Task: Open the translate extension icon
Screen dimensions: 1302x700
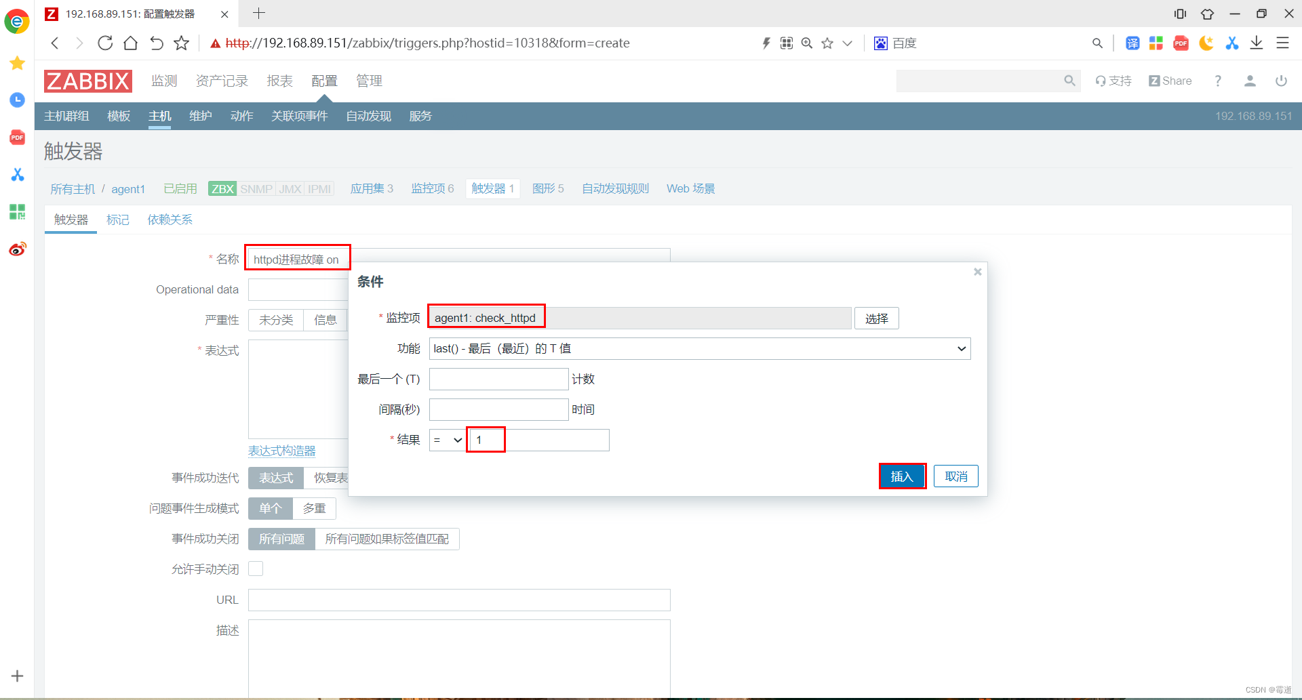Action: pyautogui.click(x=1132, y=43)
